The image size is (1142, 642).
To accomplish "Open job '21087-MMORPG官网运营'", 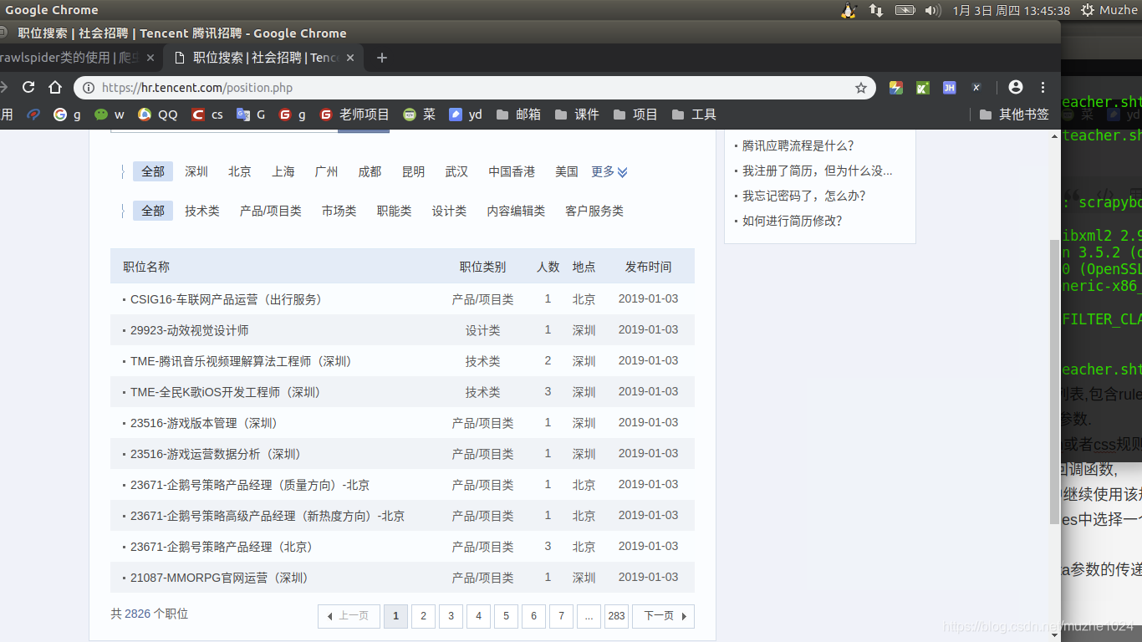I will click(220, 578).
